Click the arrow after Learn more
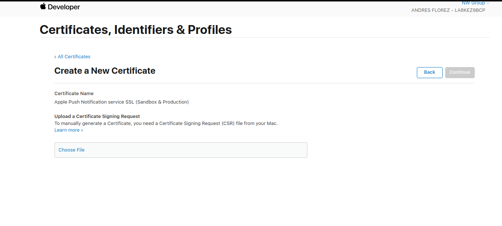Image resolution: width=502 pixels, height=226 pixels. 82,131
